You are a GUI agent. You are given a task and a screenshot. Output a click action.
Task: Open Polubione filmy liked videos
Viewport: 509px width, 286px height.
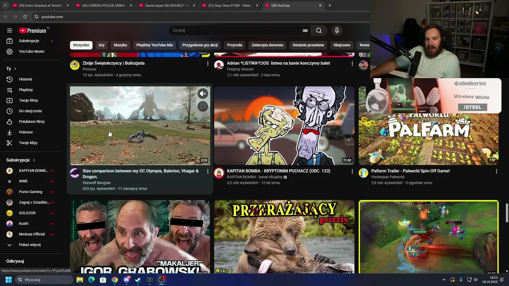(31, 122)
